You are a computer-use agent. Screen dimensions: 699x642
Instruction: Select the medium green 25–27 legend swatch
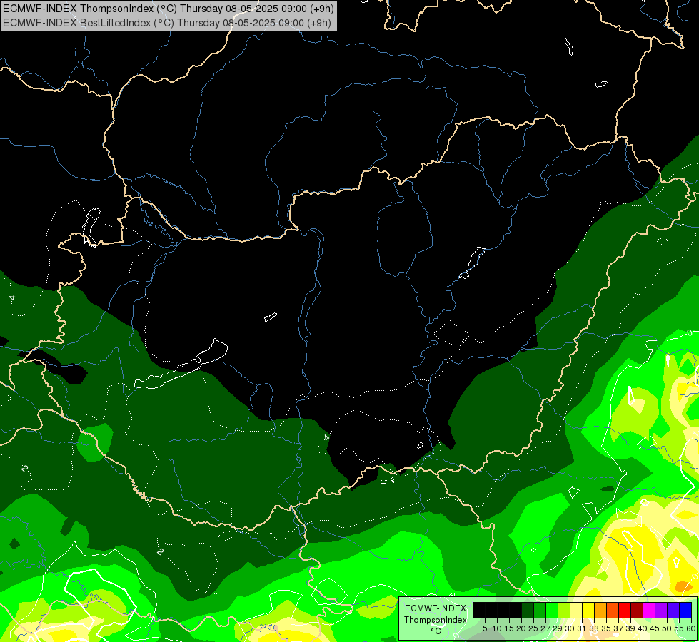tap(540, 610)
